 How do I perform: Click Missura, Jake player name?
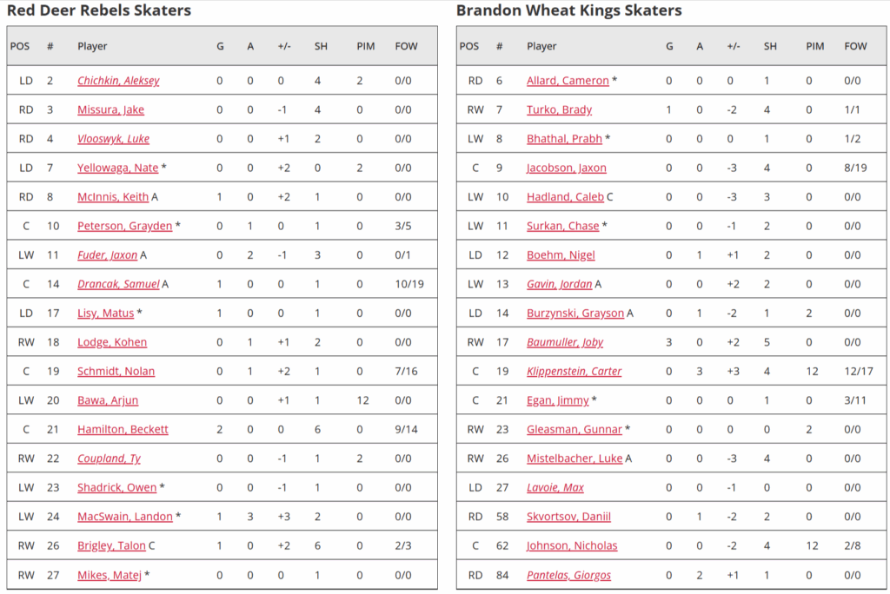[110, 110]
